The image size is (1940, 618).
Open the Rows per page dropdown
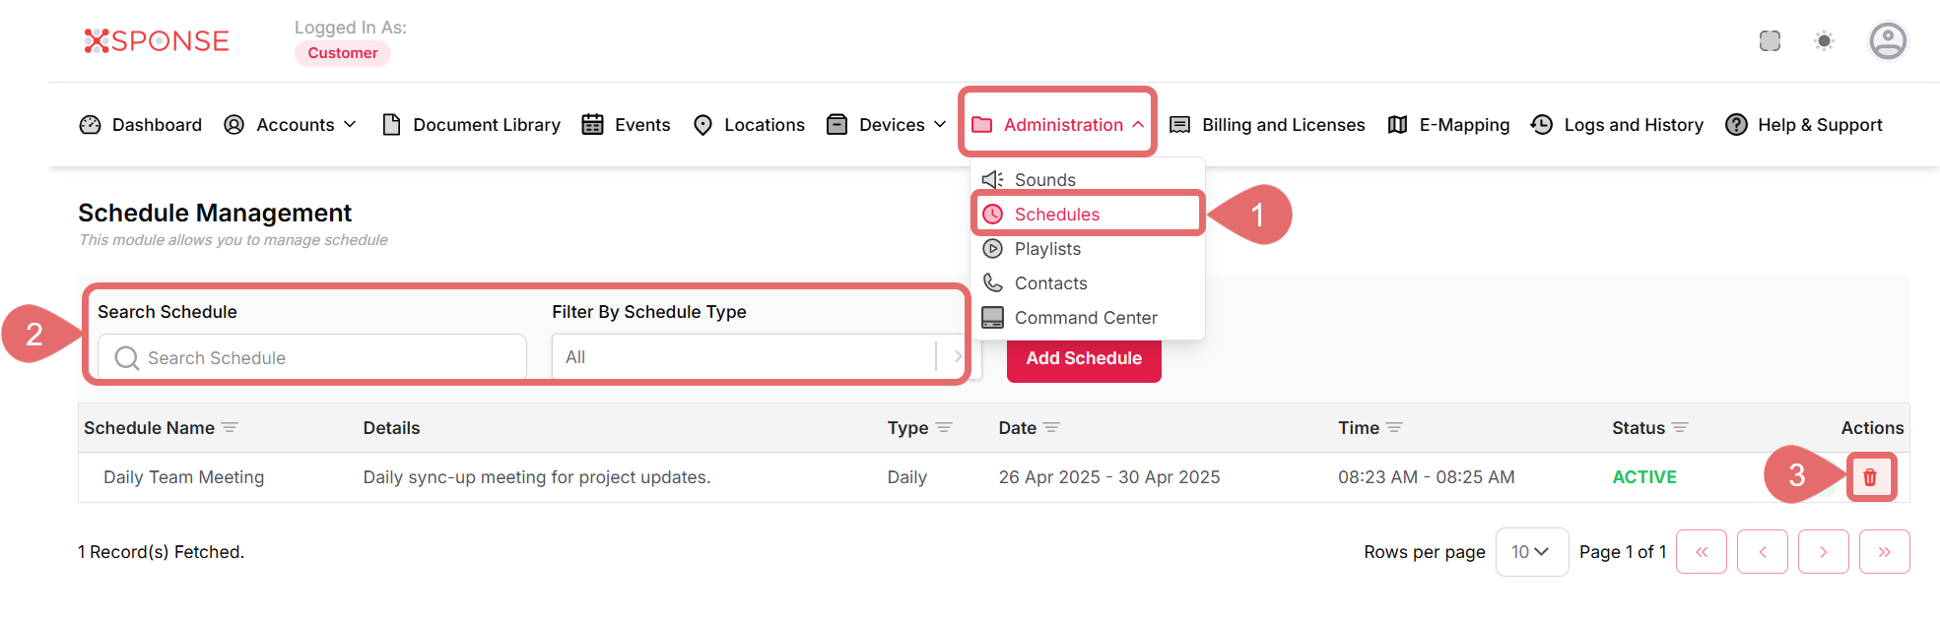click(1530, 552)
